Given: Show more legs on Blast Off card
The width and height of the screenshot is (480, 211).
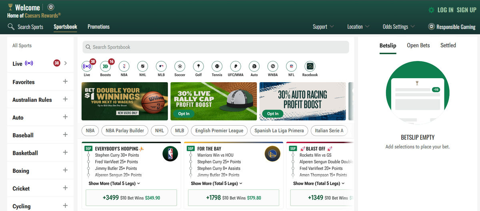Looking at the screenshot, I should (319, 183).
